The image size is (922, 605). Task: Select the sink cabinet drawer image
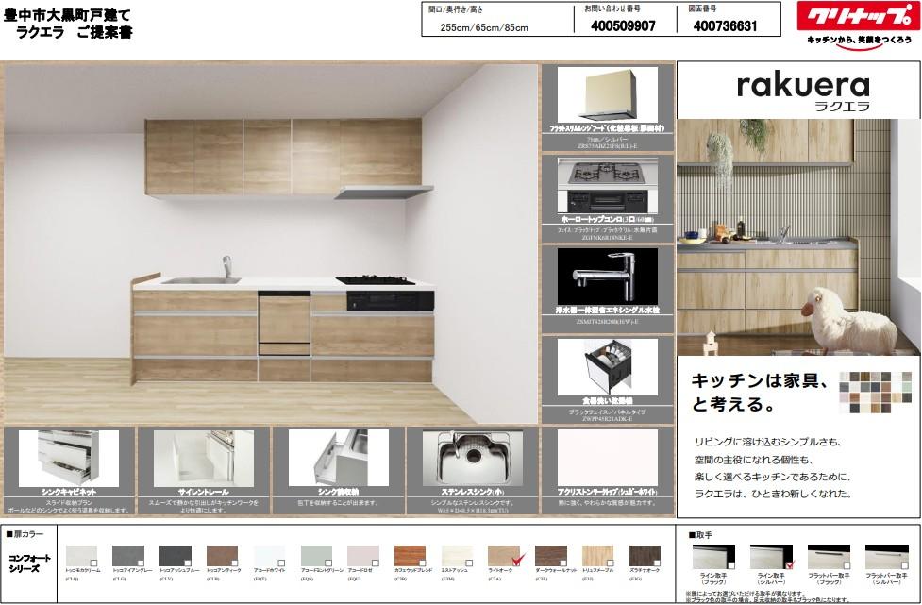coord(68,458)
